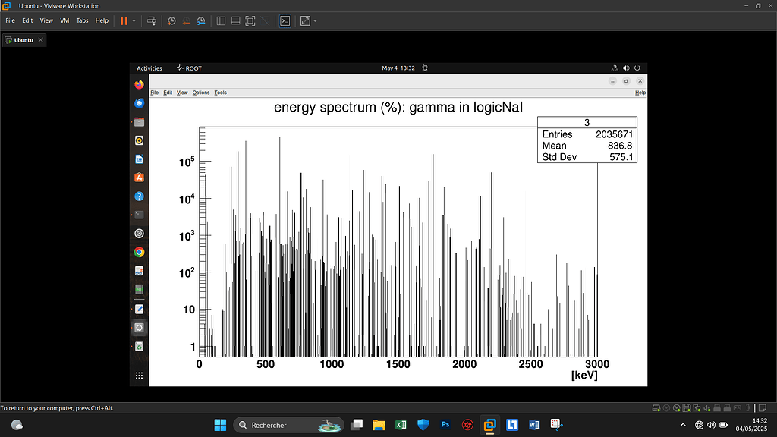Open Firefox from the Ubuntu dock
Viewport: 777px width, 437px height.
[x=139, y=83]
